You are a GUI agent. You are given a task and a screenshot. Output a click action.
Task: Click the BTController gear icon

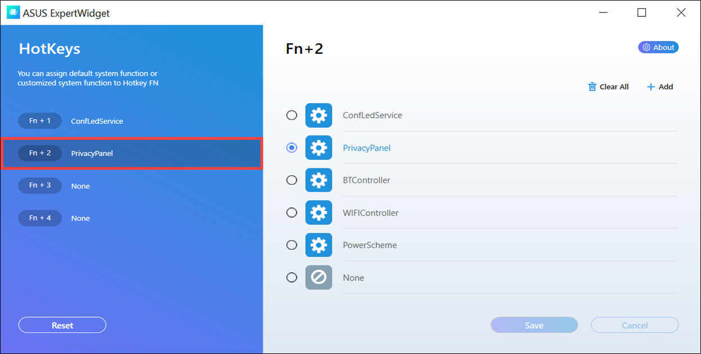coord(319,180)
